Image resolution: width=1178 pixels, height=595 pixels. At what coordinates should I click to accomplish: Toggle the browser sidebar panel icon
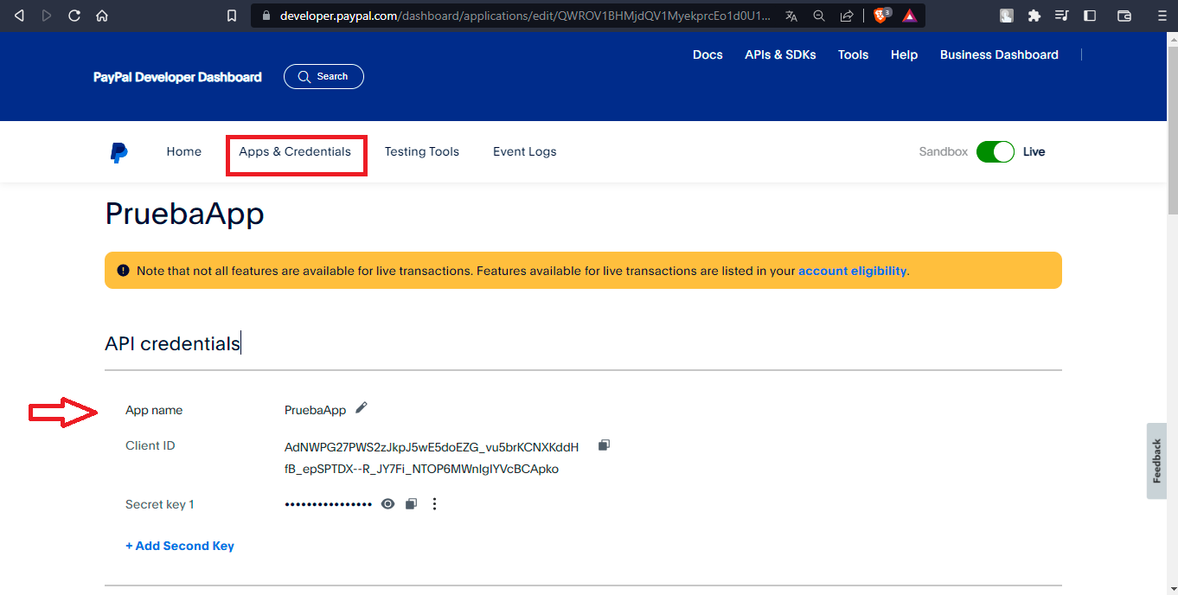click(1090, 16)
